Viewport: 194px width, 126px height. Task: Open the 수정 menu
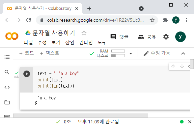tap(42, 43)
